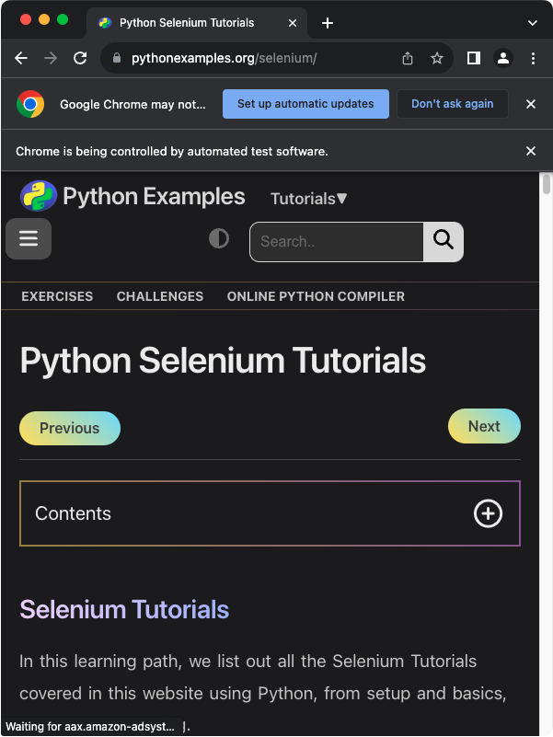
Task: Click Set up automatic updates button
Action: click(x=305, y=104)
